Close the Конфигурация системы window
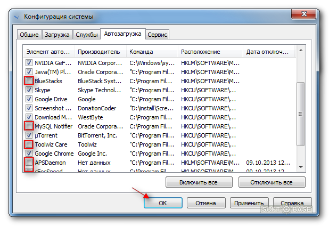The image size is (329, 226). tap(303, 14)
